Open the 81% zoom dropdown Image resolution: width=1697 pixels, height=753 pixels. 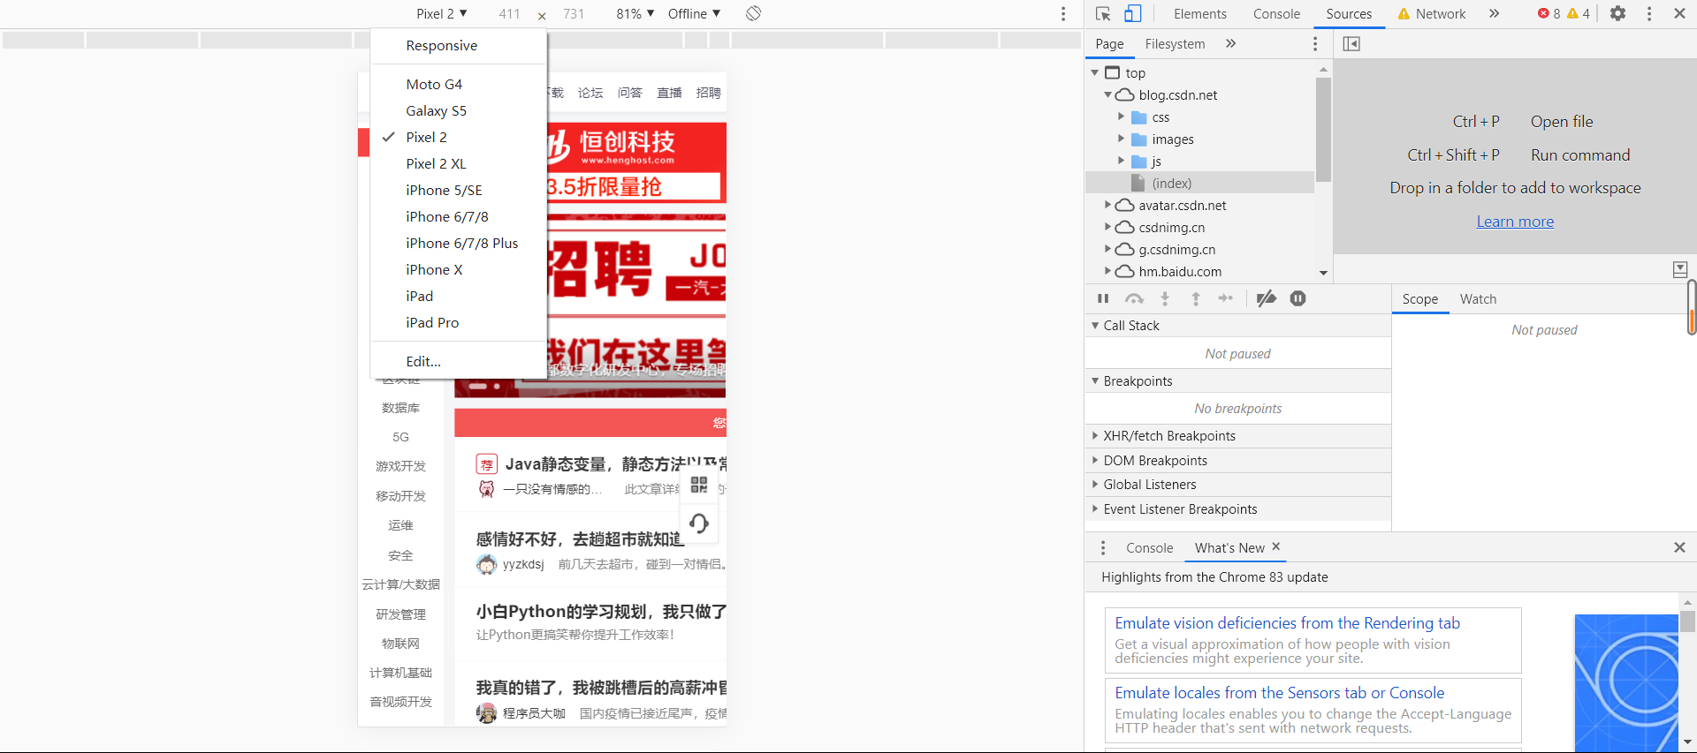(x=635, y=13)
